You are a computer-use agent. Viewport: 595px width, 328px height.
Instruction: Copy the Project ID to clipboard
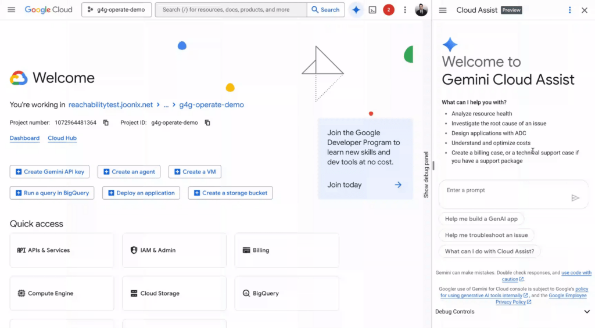click(207, 122)
